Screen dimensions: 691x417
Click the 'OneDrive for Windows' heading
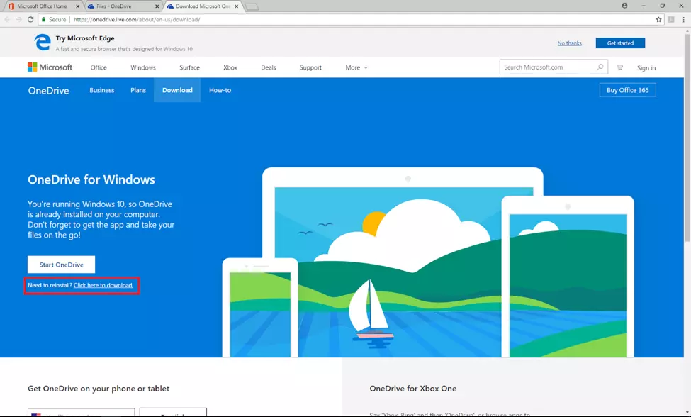click(x=91, y=179)
